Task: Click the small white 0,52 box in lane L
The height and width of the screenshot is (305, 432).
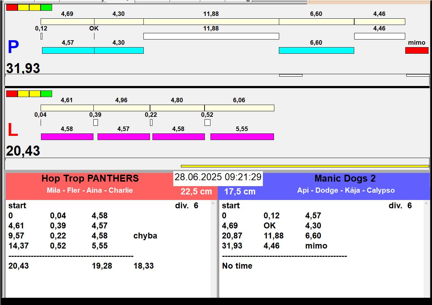Action: pos(207,122)
